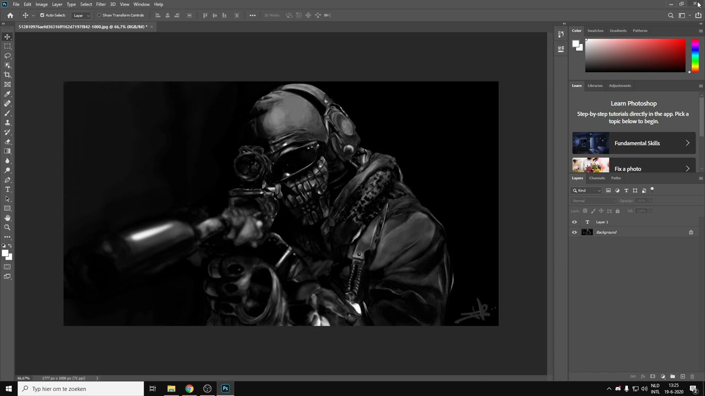Image resolution: width=705 pixels, height=396 pixels.
Task: Click the hue slider in Color panel
Action: [695, 56]
